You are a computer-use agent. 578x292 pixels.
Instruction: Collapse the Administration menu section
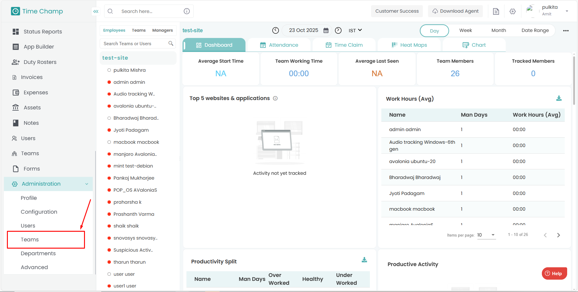click(87, 184)
